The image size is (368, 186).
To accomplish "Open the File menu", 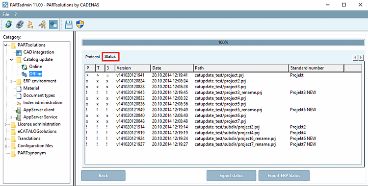I will point(6,14).
